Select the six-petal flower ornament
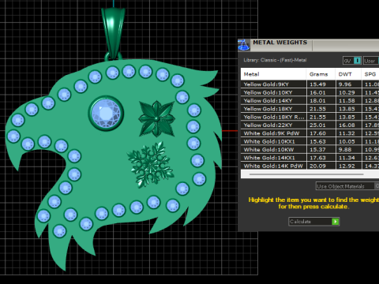Viewport: 379px width, 284px height. (x=157, y=118)
